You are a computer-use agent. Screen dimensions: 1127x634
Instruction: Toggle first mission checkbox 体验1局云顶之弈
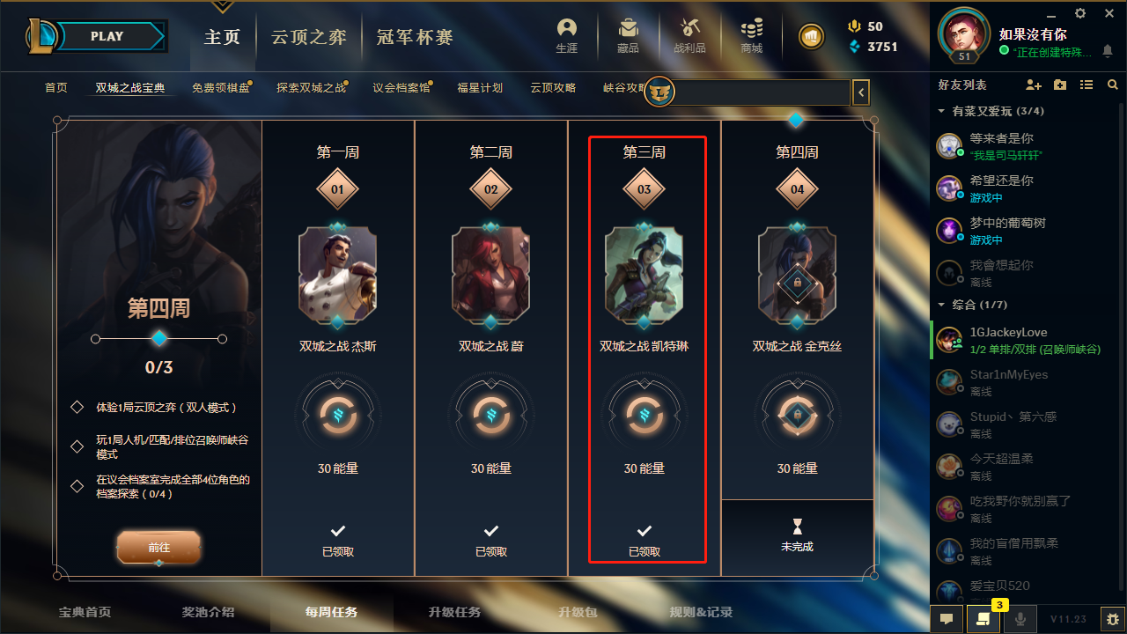click(77, 408)
